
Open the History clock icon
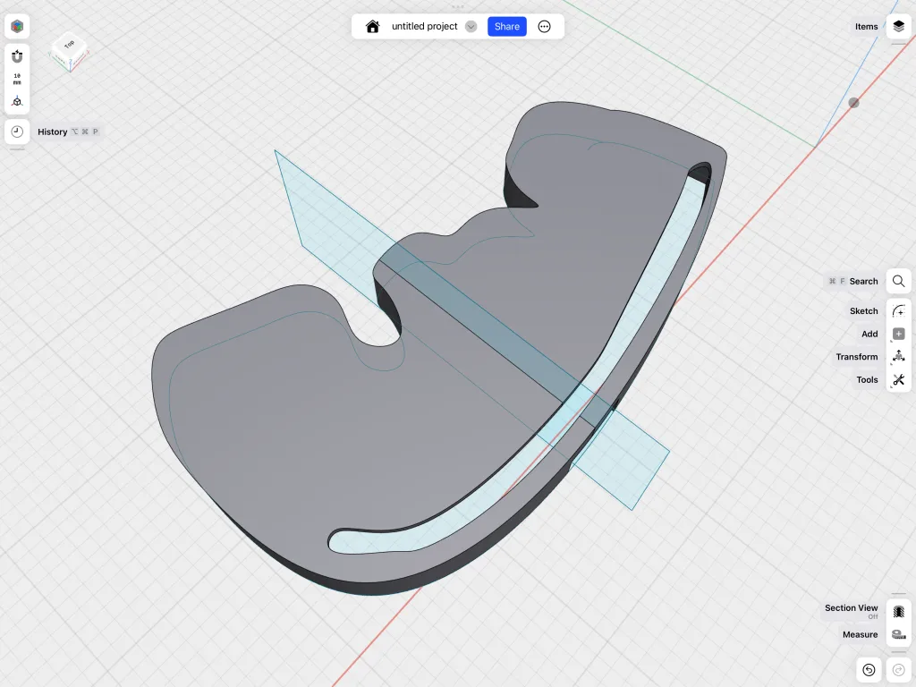coord(17,131)
